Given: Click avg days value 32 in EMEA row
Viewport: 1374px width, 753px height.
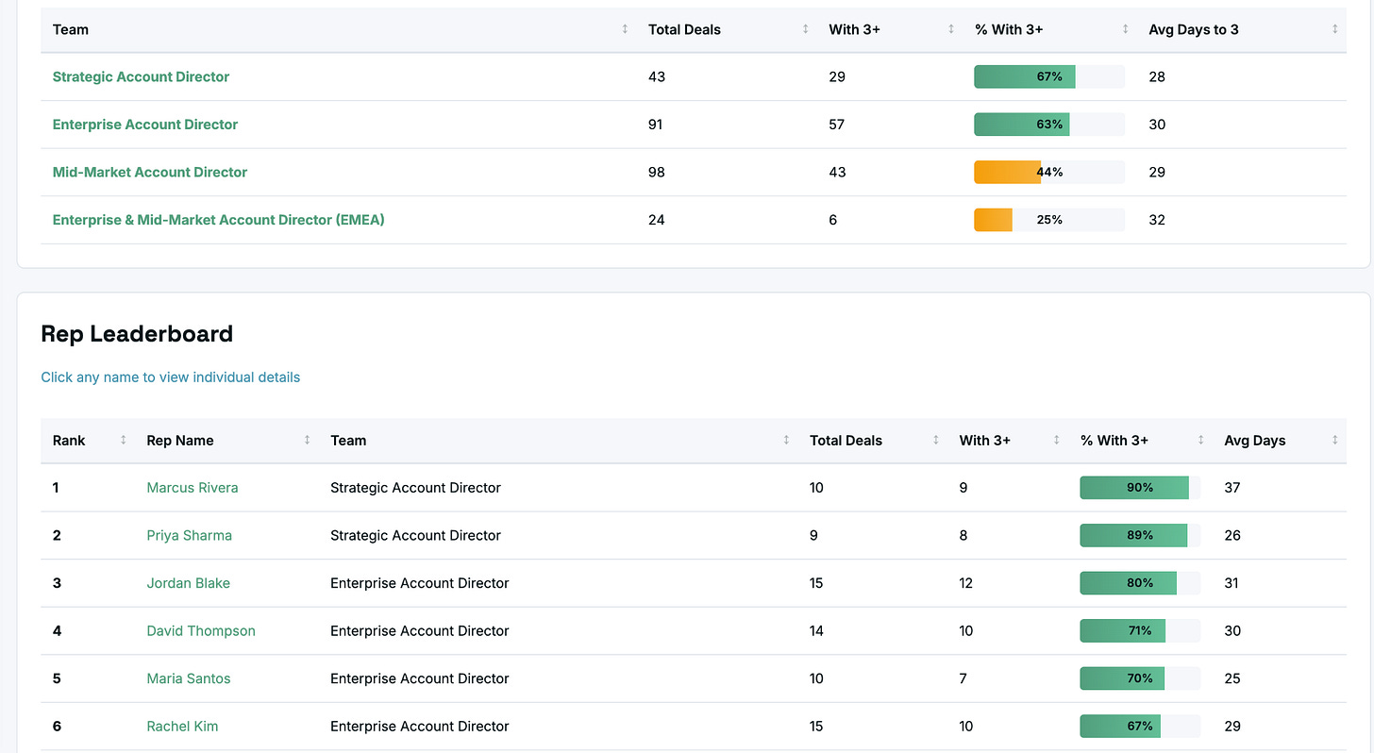Looking at the screenshot, I should (1157, 220).
